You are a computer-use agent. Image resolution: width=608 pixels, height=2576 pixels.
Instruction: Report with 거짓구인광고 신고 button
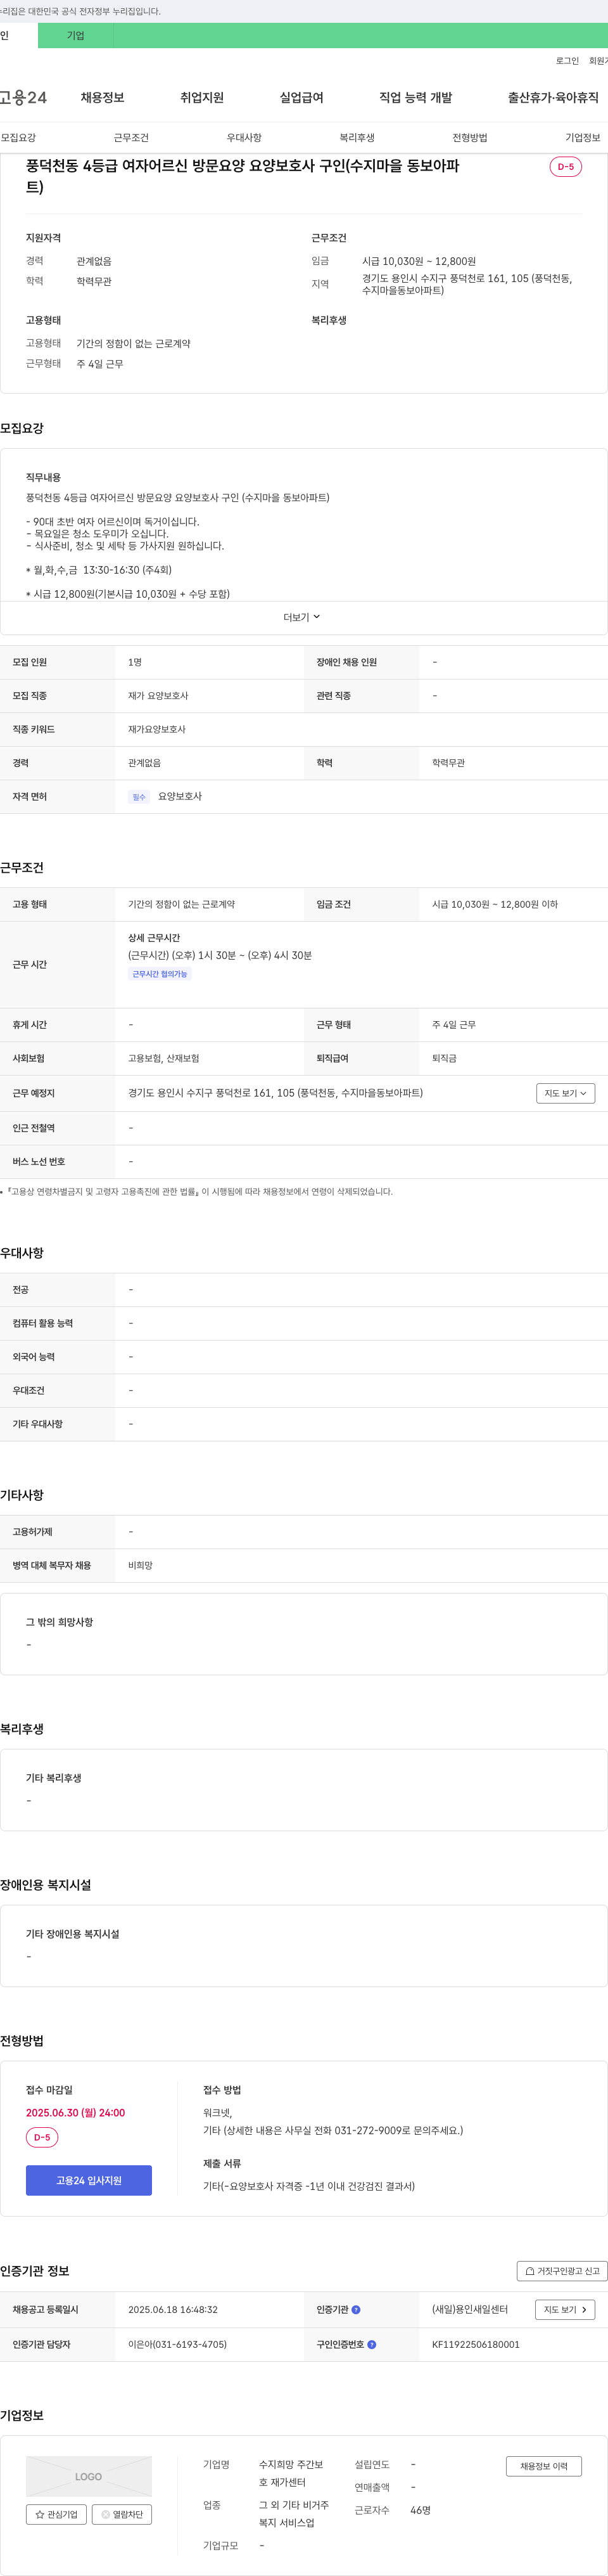(x=562, y=2271)
